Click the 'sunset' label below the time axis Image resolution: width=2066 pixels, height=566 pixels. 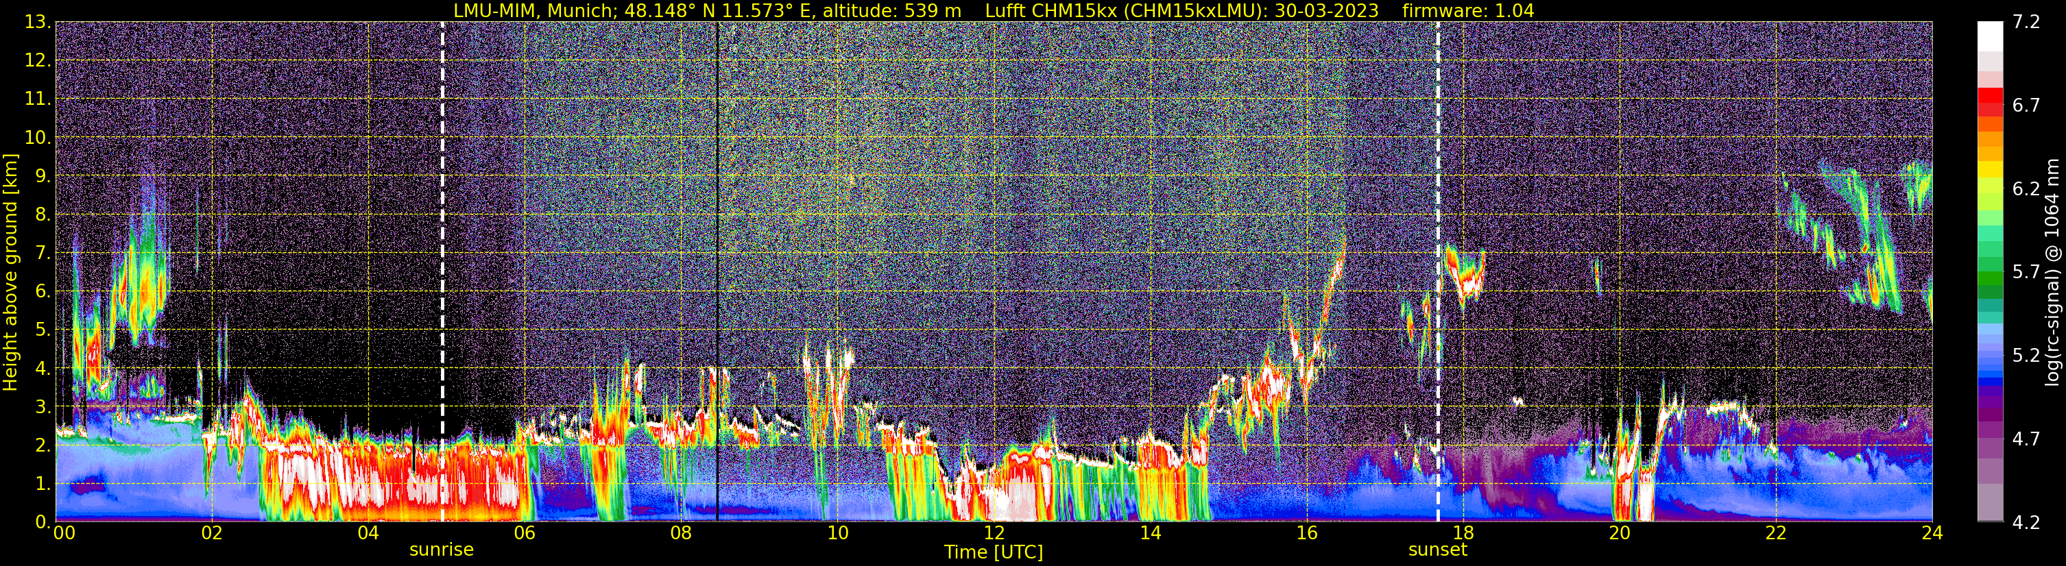[x=1438, y=550]
